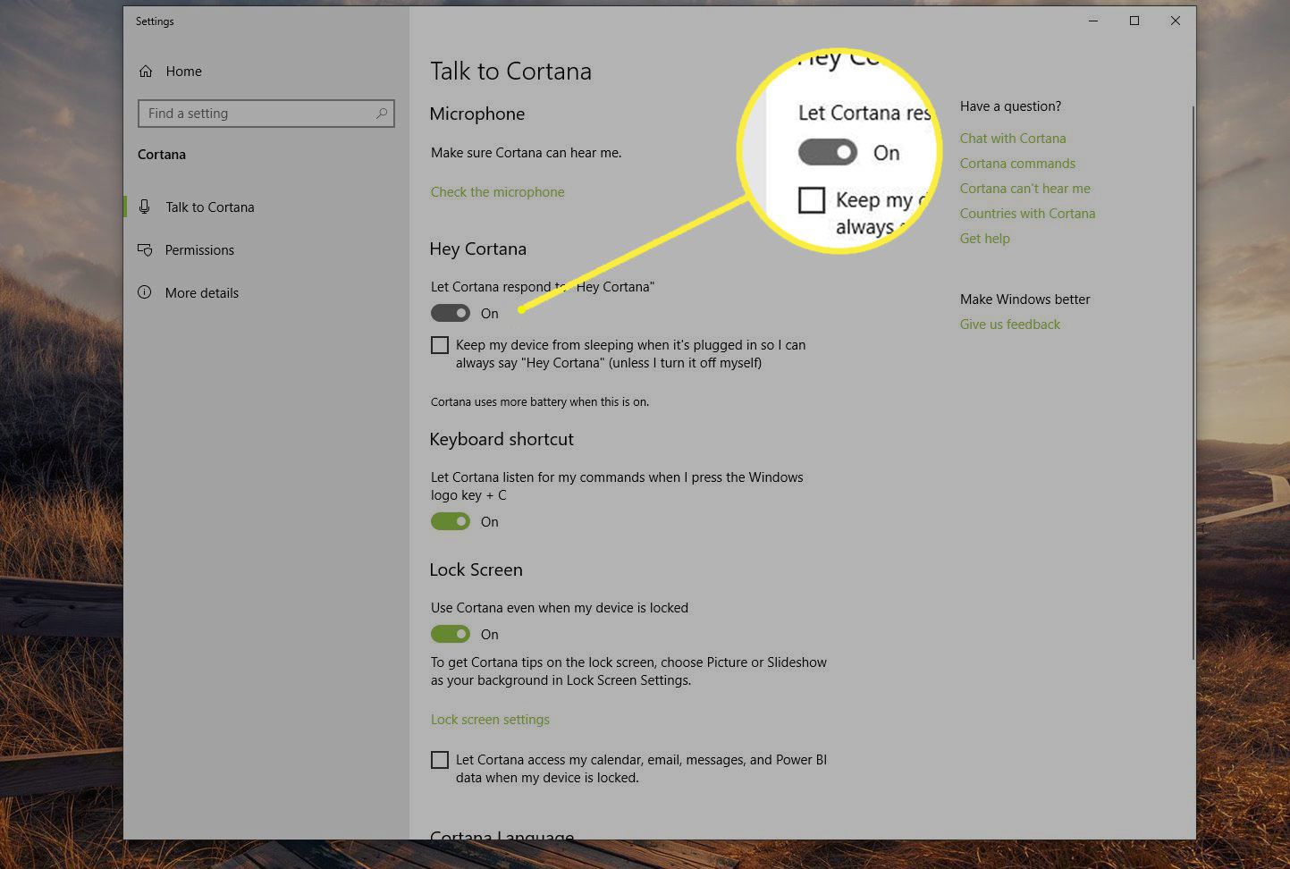Click the Lock Screen heading
This screenshot has width=1290, height=869.
[x=476, y=570]
